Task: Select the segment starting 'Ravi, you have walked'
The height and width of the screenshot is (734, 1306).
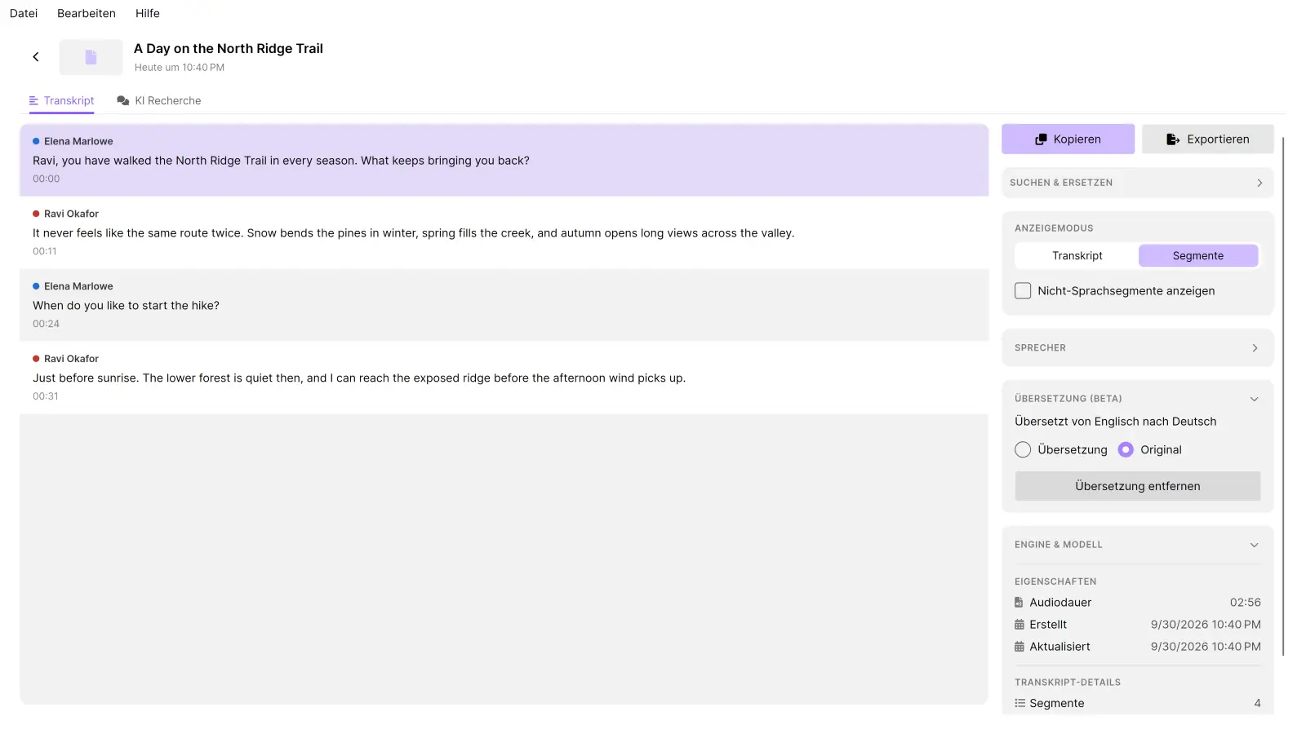Action: click(x=504, y=161)
